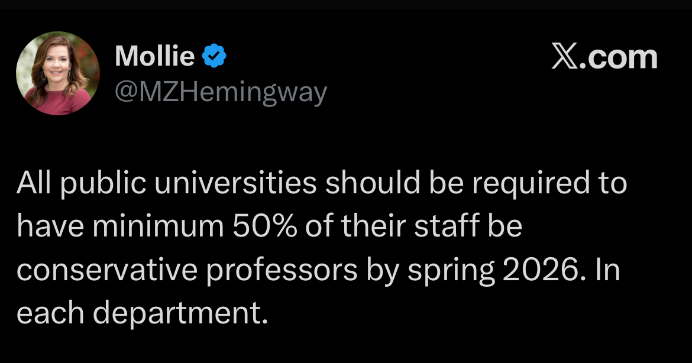The image size is (692, 363).
Task: Click the word "should" in the tweet
Action: [367, 184]
